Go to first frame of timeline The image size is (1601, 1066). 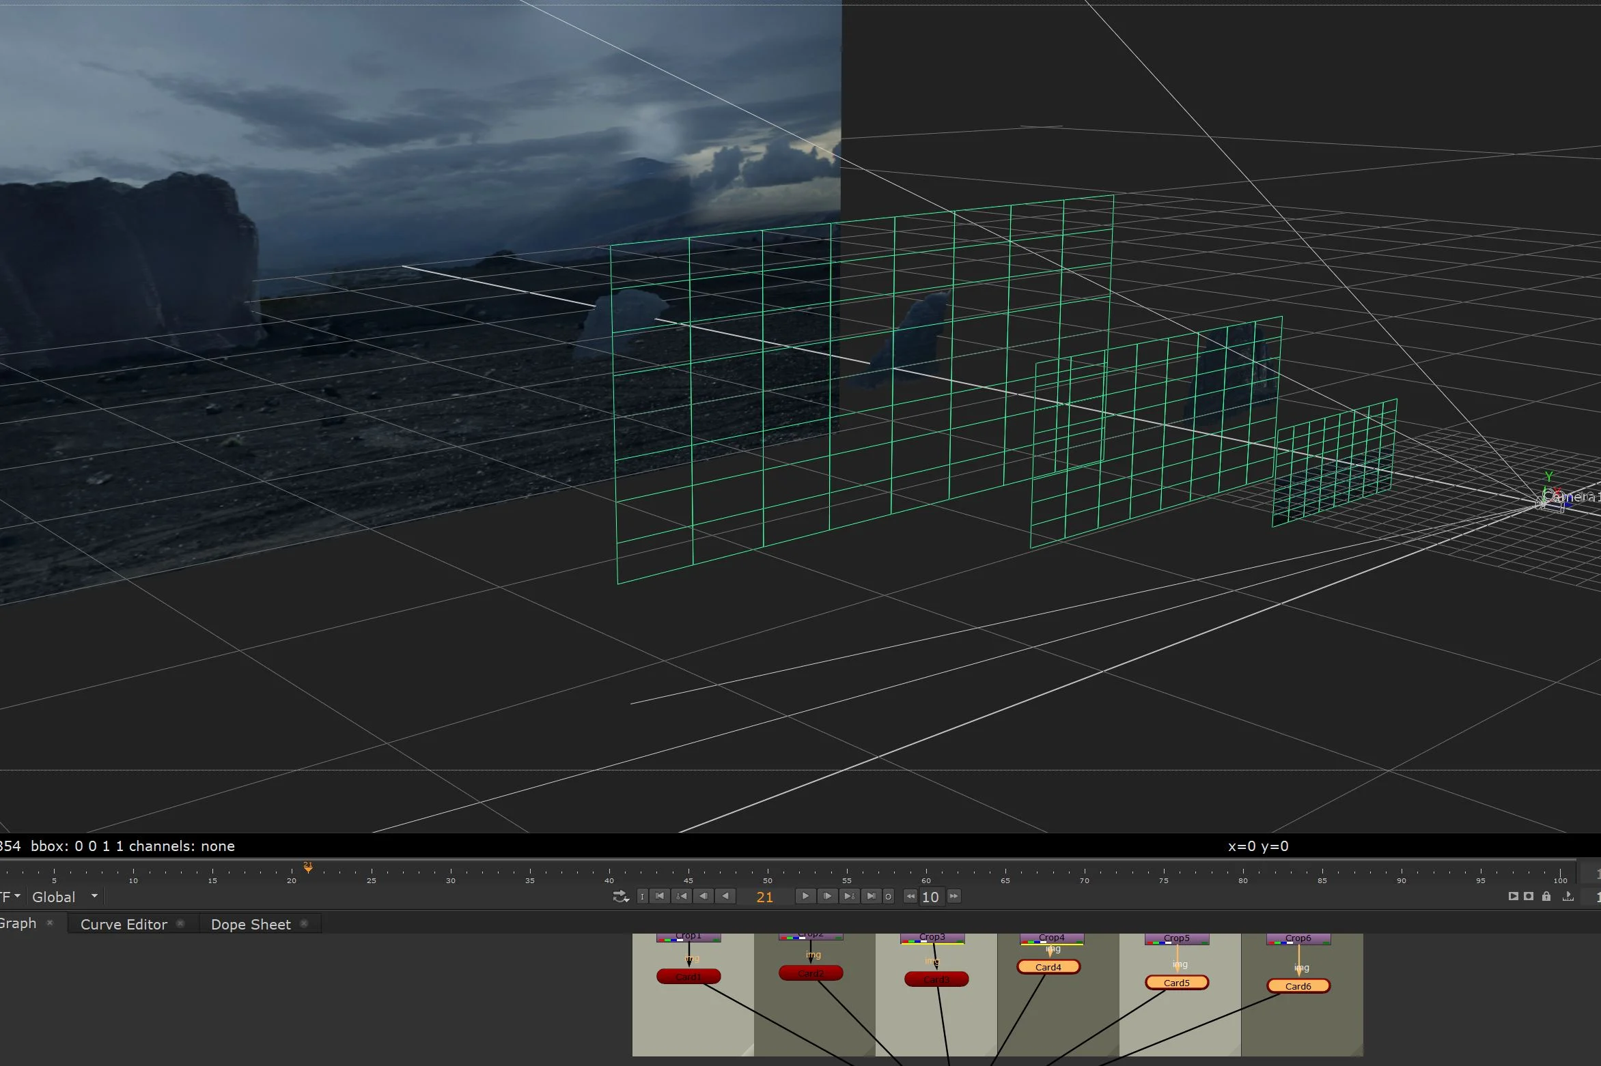[x=660, y=896]
